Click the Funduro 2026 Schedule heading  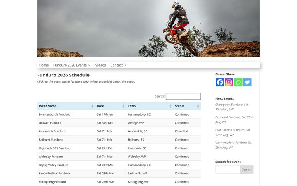tap(63, 75)
